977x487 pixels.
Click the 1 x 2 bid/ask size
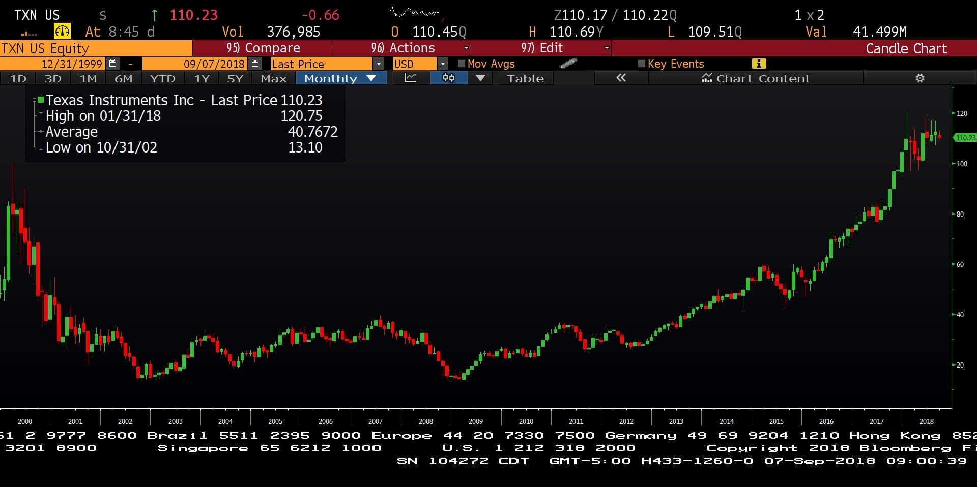(809, 15)
